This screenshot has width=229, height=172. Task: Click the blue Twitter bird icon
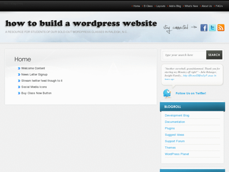coord(167,93)
